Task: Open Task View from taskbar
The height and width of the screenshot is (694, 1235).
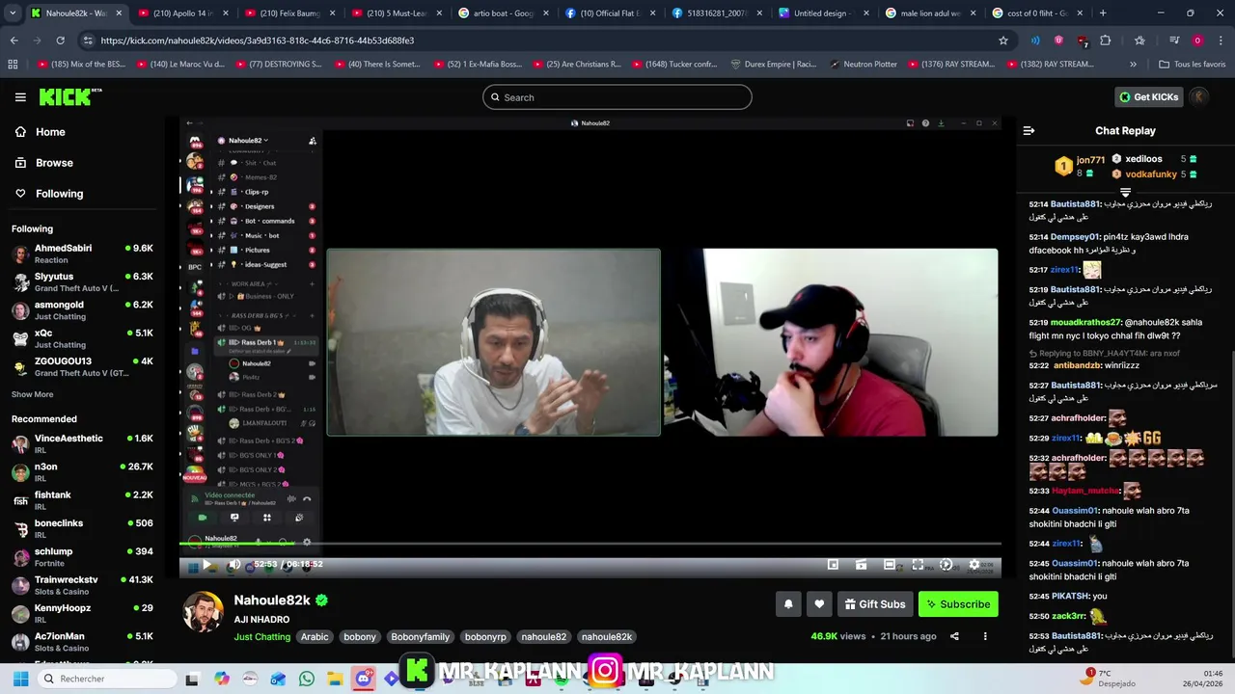Action: [192, 679]
